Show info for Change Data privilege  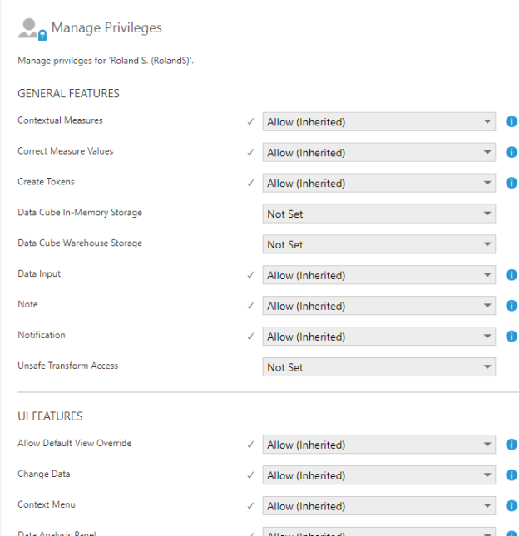(x=512, y=475)
